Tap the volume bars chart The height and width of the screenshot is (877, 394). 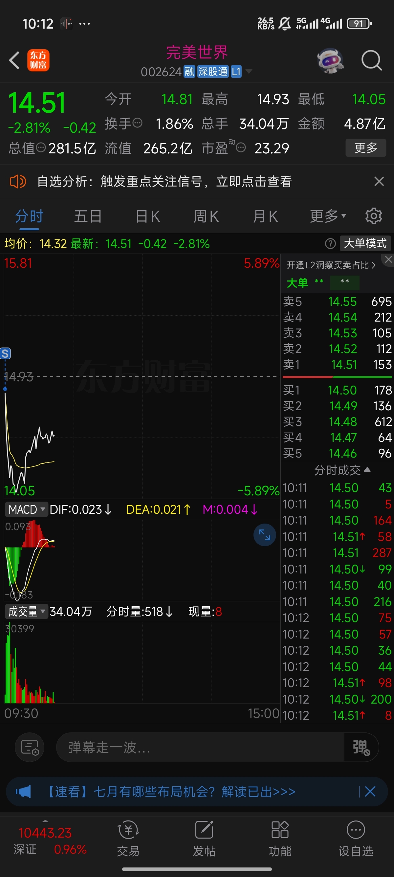(142, 662)
